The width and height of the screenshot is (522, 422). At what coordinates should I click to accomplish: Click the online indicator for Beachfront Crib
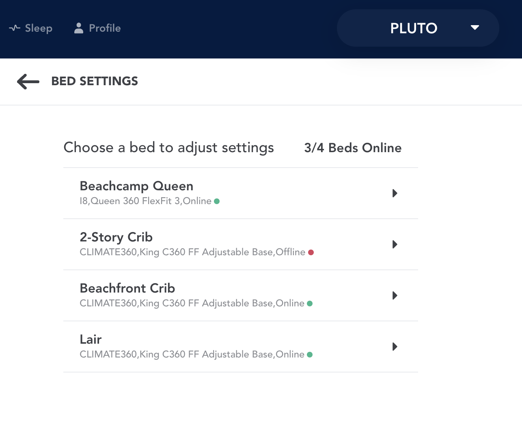click(310, 303)
